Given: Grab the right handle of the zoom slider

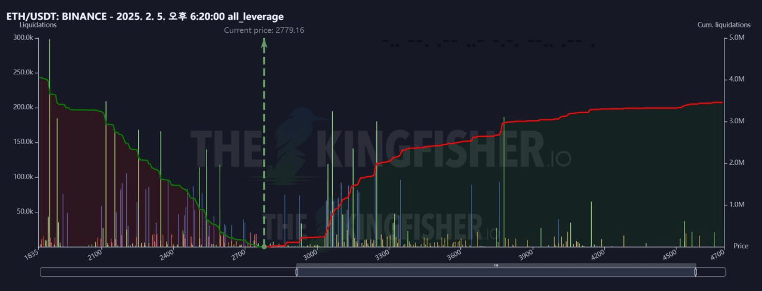Looking at the screenshot, I should tap(696, 272).
